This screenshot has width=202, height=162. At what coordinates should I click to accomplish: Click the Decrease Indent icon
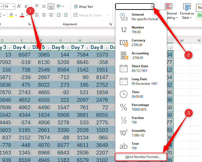tap(58, 15)
